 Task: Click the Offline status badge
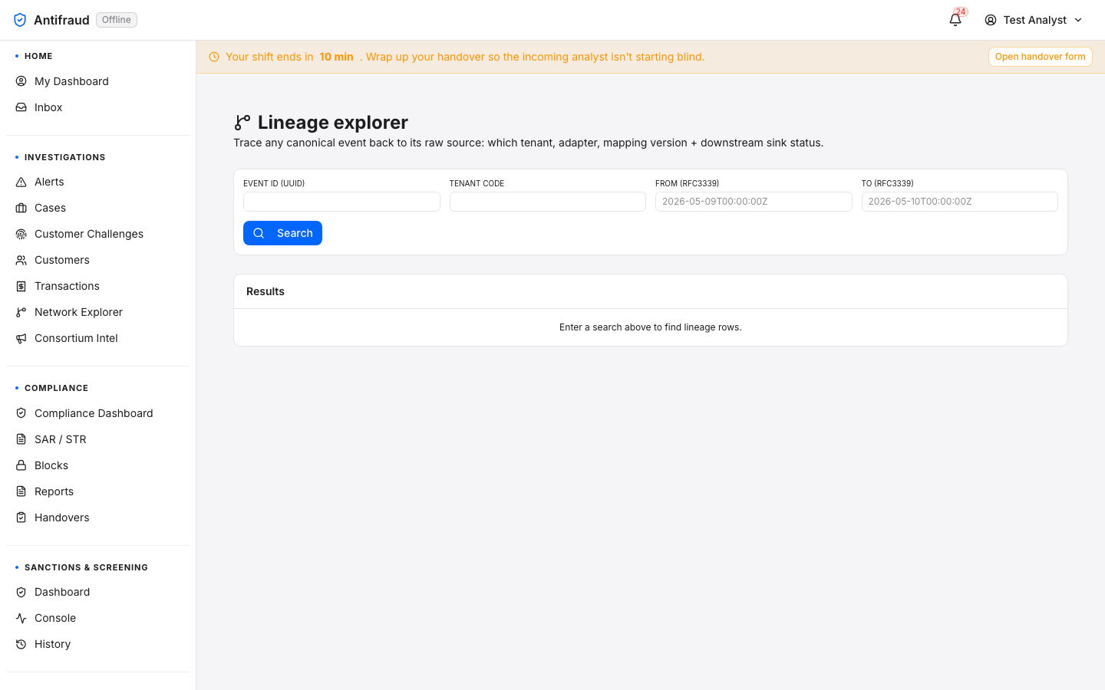pos(117,20)
